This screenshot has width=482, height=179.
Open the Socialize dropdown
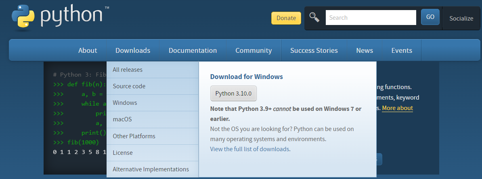461,19
